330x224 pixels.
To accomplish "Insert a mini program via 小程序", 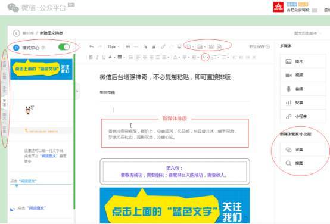I will 303,116.
